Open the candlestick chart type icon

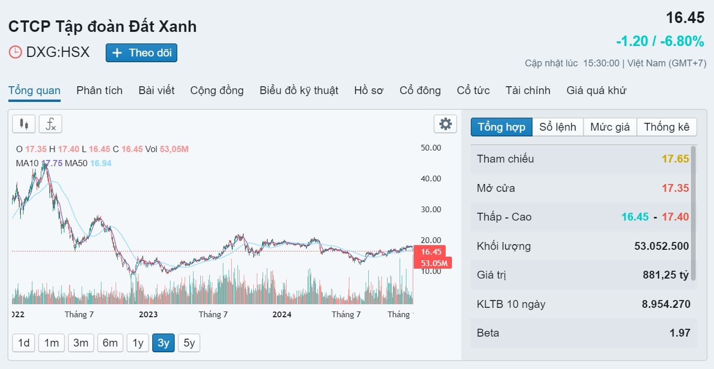pyautogui.click(x=24, y=124)
